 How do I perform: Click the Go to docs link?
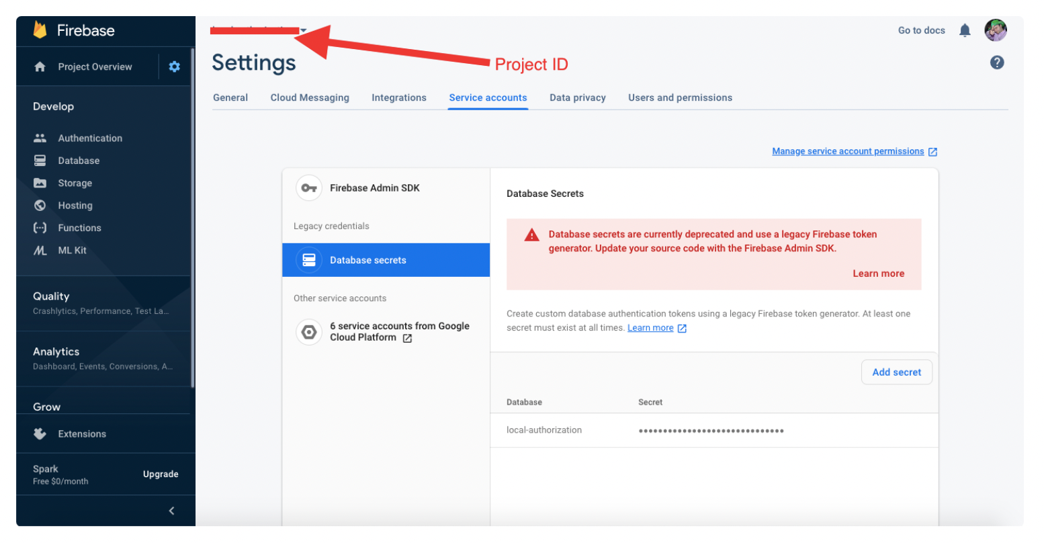(922, 30)
